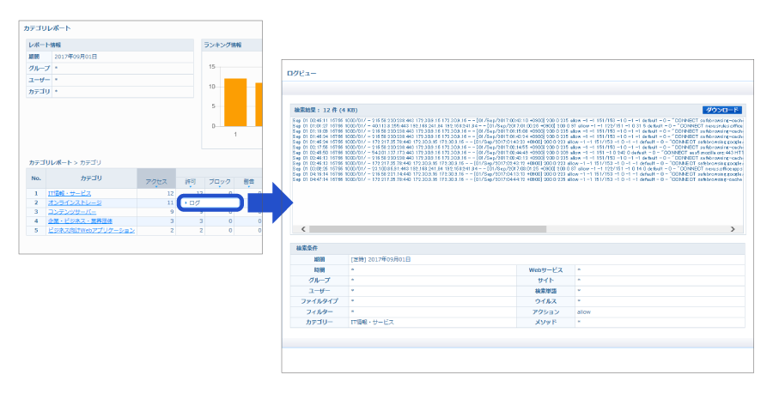Select the ログ context menu item
The height and width of the screenshot is (393, 773).
pos(195,203)
